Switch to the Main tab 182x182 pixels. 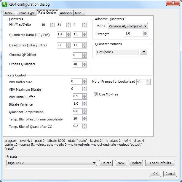click(9, 13)
